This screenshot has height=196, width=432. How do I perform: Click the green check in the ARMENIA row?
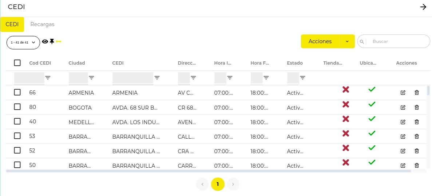(x=372, y=89)
